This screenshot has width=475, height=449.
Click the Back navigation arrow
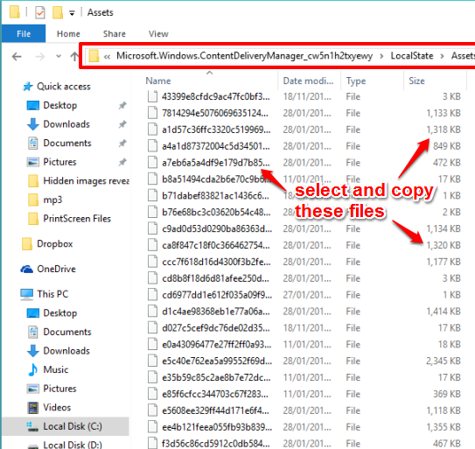pos(17,56)
